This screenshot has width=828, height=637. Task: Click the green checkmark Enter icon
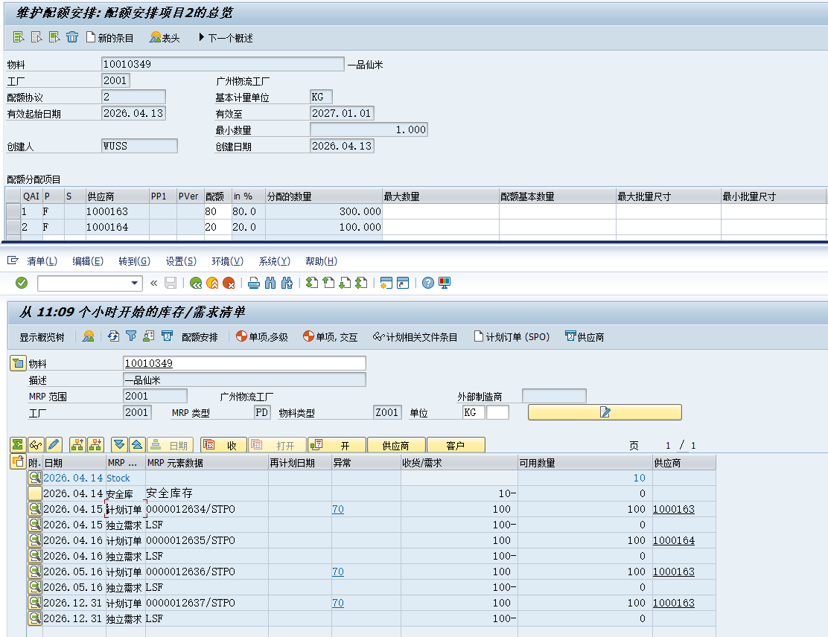click(22, 283)
